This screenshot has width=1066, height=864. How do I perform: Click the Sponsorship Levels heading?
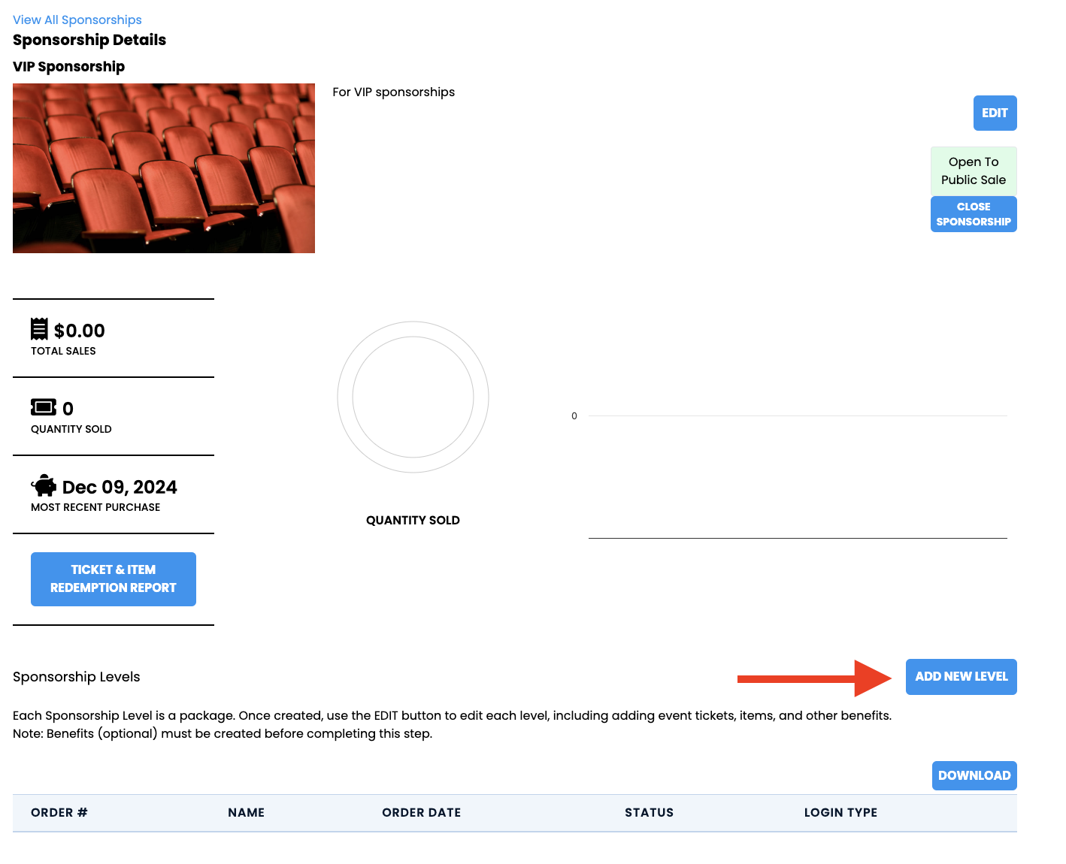[x=77, y=677]
